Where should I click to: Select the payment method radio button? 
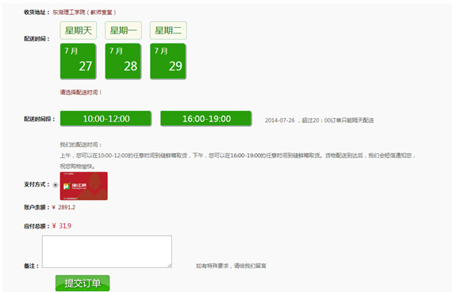click(x=56, y=185)
